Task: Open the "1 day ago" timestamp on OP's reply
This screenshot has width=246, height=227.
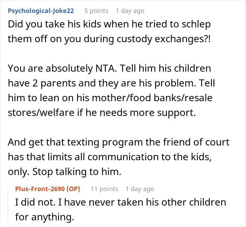Action: (x=140, y=189)
